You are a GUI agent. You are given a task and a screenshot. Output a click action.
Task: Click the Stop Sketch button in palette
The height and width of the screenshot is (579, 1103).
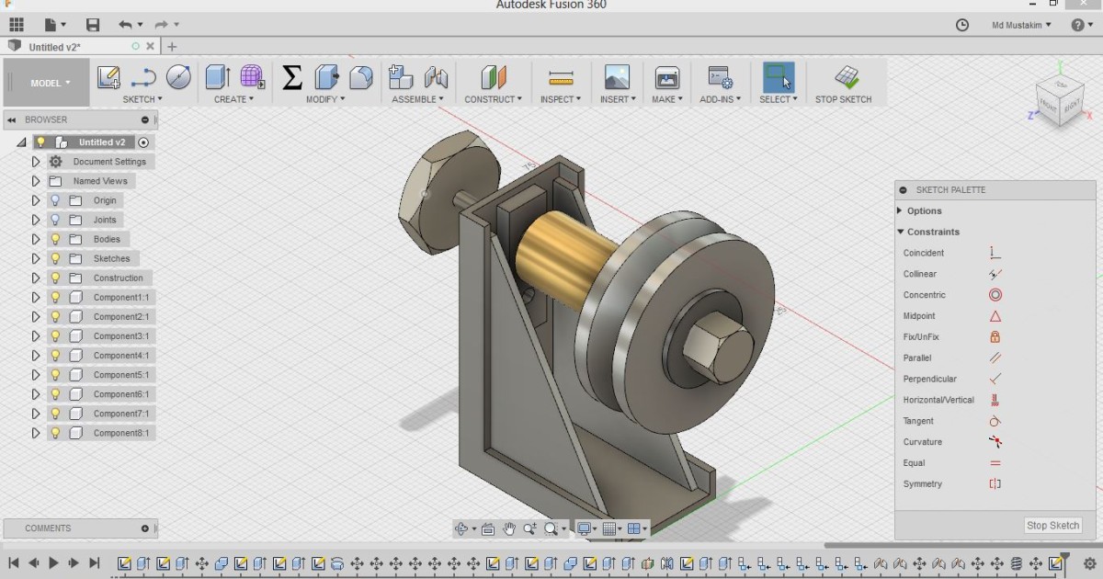click(x=1052, y=526)
